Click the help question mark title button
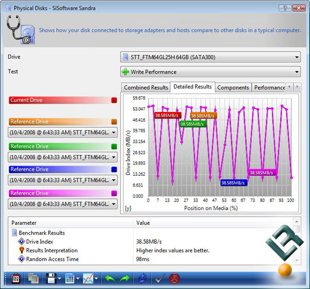This screenshot has height=289, width=310. tap(285, 8)
